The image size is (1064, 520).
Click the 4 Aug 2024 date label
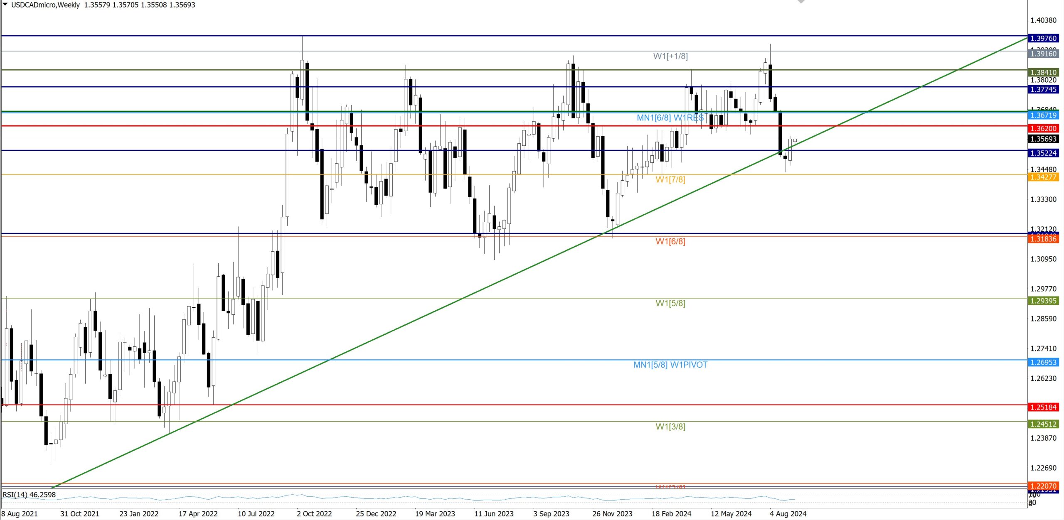pos(788,514)
